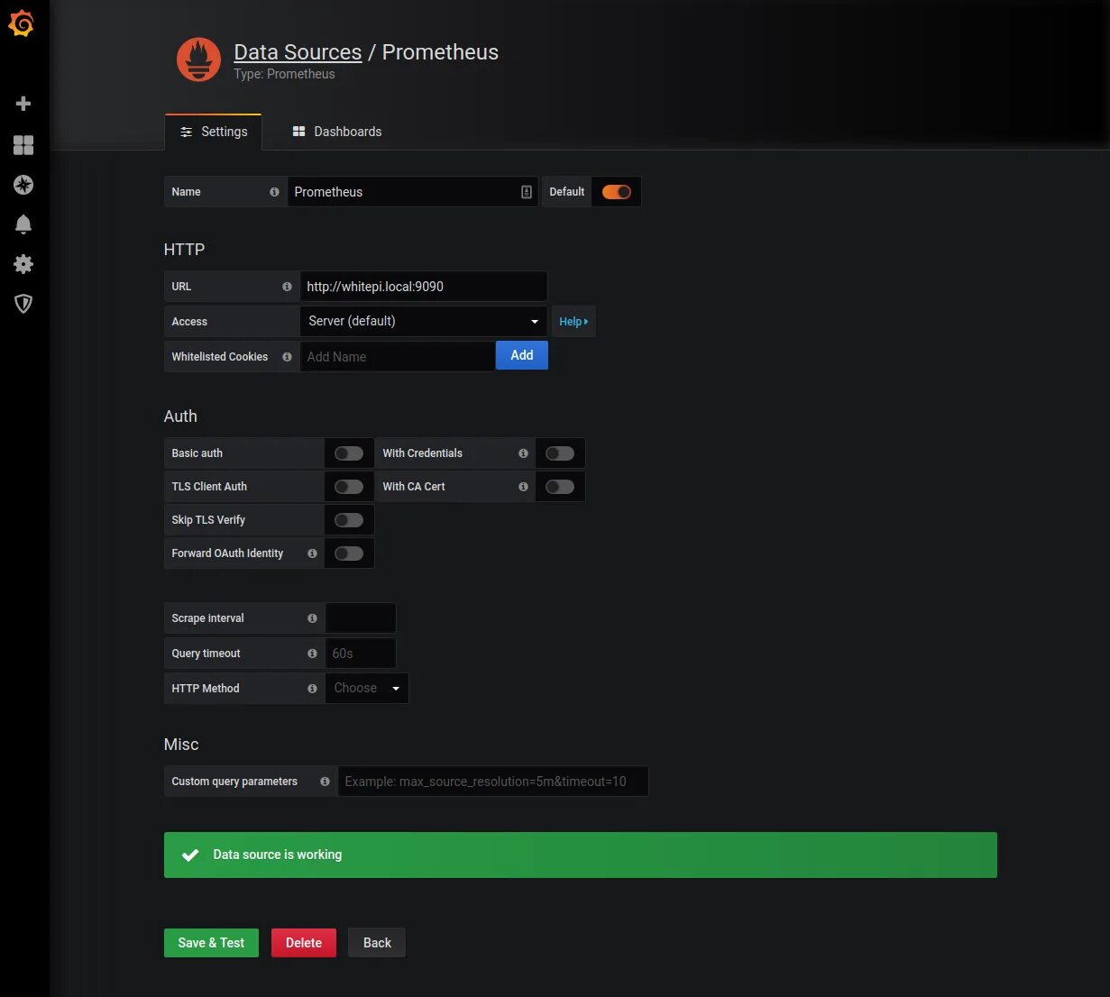Image resolution: width=1110 pixels, height=997 pixels.
Task: Enable the TLS Client Auth switch
Action: tap(349, 487)
